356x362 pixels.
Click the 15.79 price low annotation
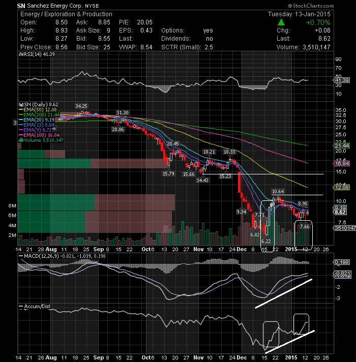168,173
